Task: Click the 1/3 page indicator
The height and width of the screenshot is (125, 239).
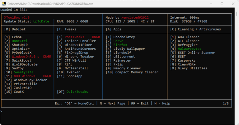Action: [x=226, y=103]
